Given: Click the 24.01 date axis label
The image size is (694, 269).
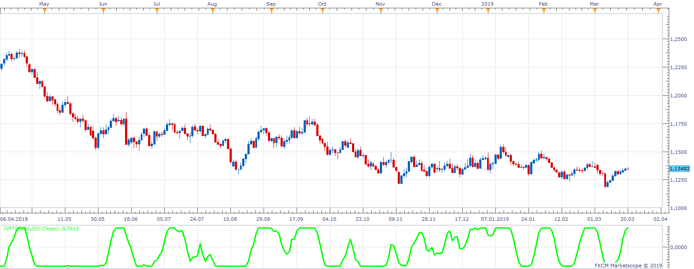Looking at the screenshot, I should 528,219.
